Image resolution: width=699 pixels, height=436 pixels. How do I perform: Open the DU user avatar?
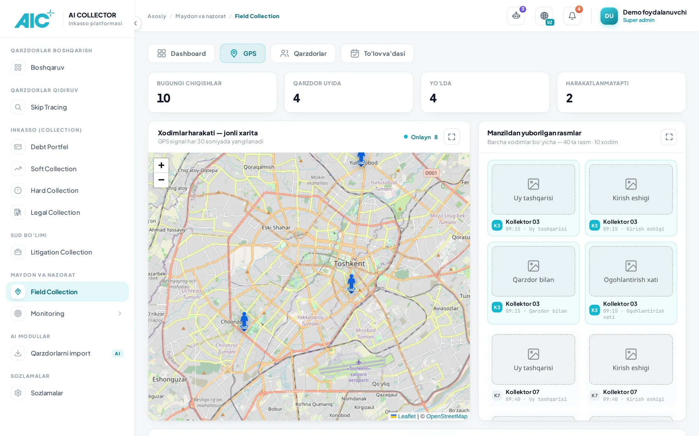(609, 16)
